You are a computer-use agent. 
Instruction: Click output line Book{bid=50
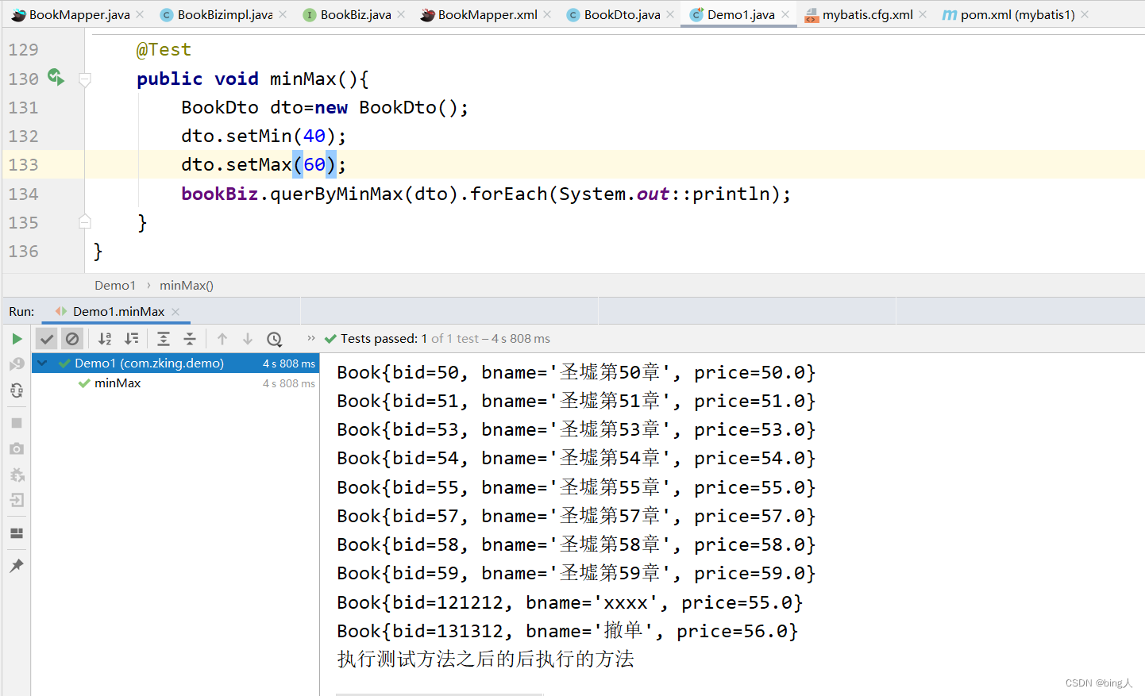point(576,372)
